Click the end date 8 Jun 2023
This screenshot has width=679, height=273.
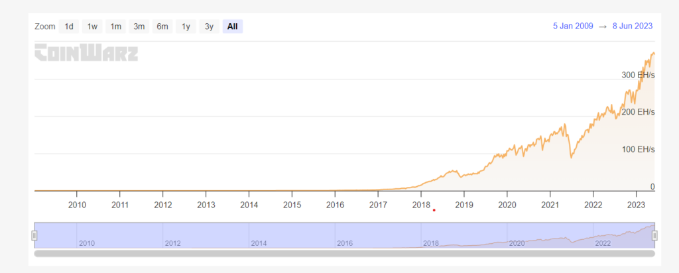[632, 26]
